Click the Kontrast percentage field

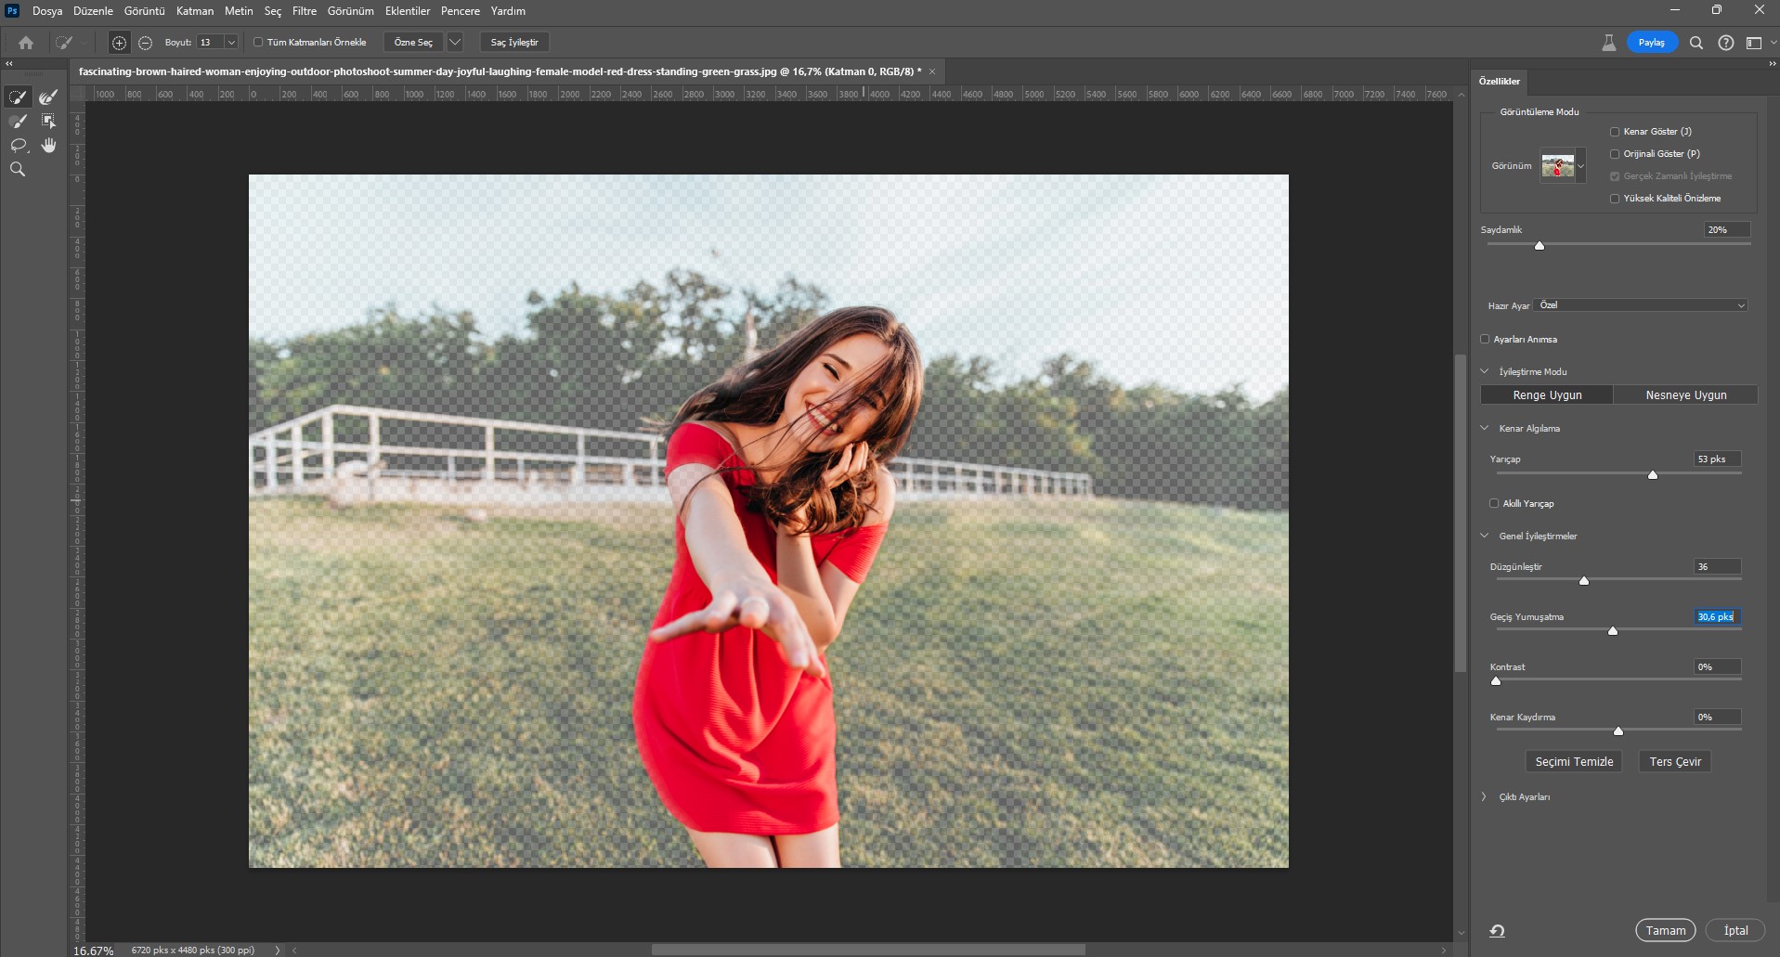click(x=1717, y=667)
